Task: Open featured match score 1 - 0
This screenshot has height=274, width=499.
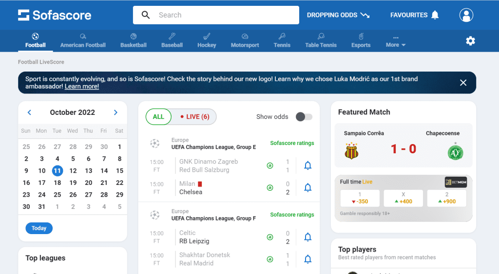Action: [403, 149]
